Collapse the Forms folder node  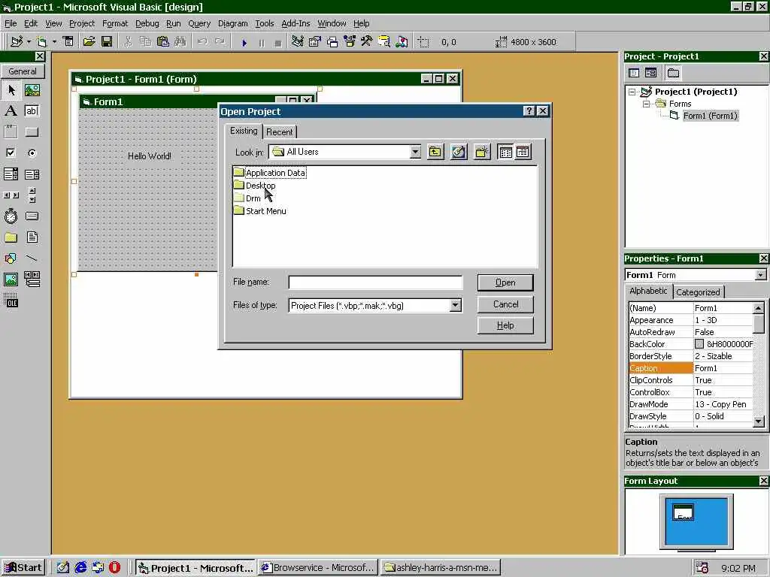pos(647,104)
